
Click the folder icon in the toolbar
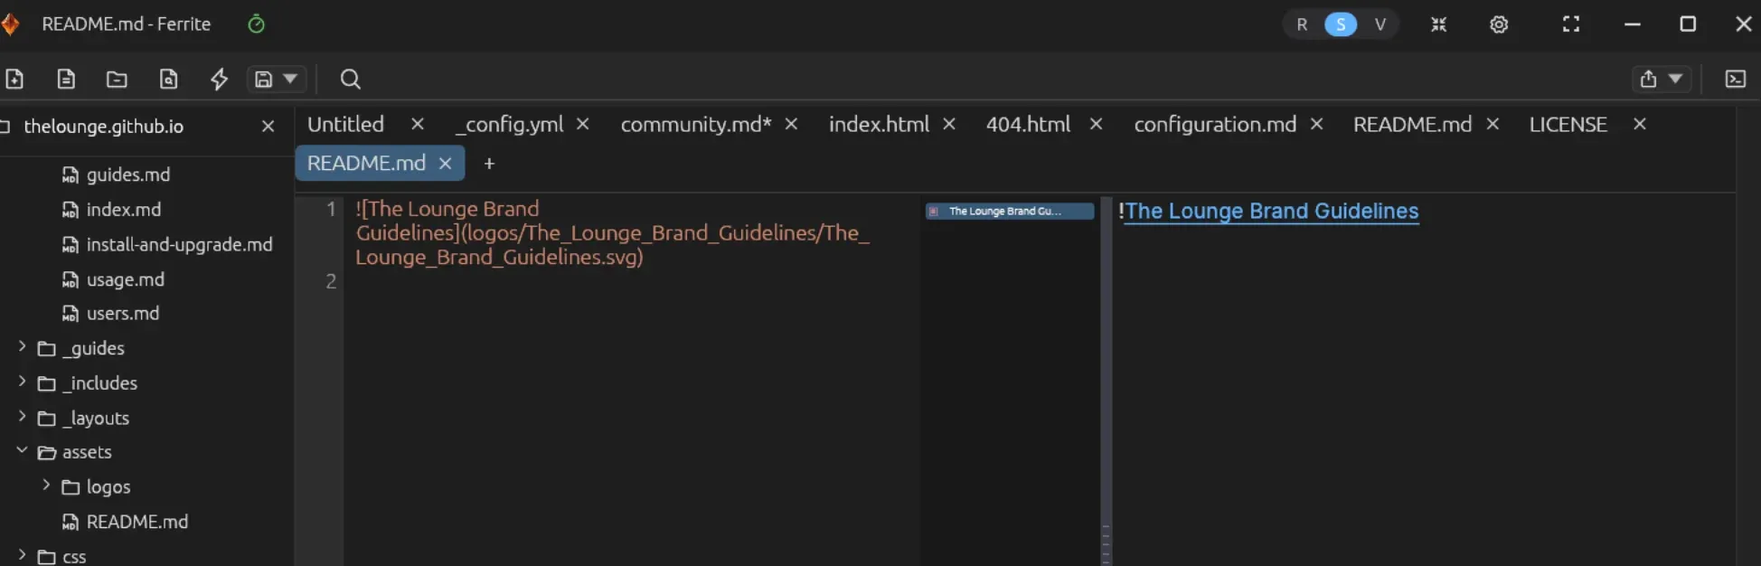117,79
